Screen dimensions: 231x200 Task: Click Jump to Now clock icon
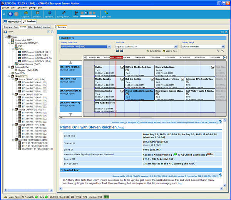(148, 51)
